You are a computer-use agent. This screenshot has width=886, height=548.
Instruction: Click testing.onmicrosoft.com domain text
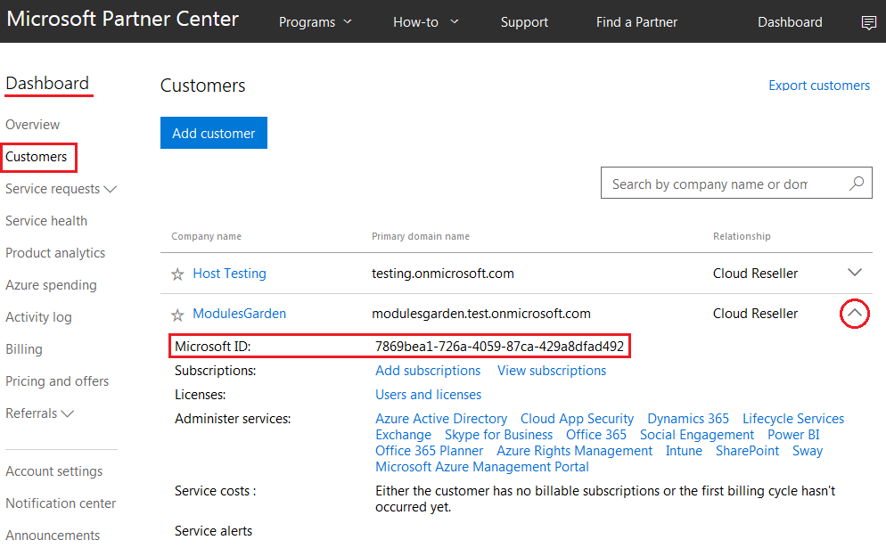point(442,274)
